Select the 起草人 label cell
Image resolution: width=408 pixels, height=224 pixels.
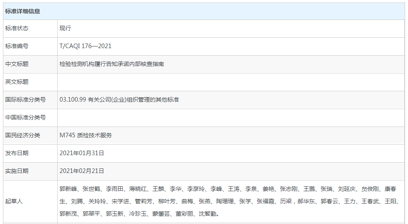[x=30, y=201]
